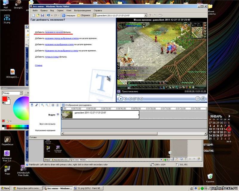Click the Split Clip button in monitor

[198, 99]
